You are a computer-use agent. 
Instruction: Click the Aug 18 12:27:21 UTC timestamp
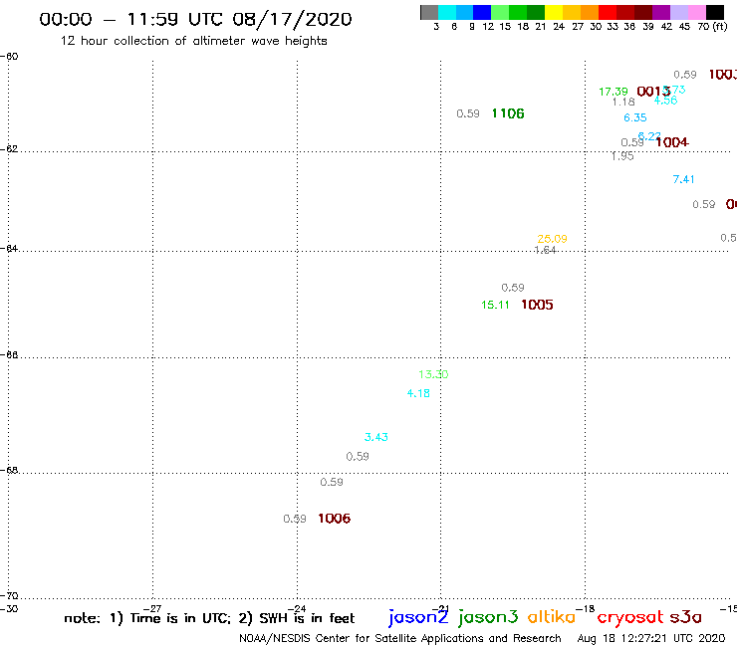(x=651, y=638)
